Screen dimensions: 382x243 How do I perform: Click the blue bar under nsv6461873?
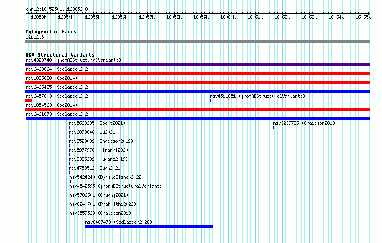pyautogui.click(x=197, y=118)
